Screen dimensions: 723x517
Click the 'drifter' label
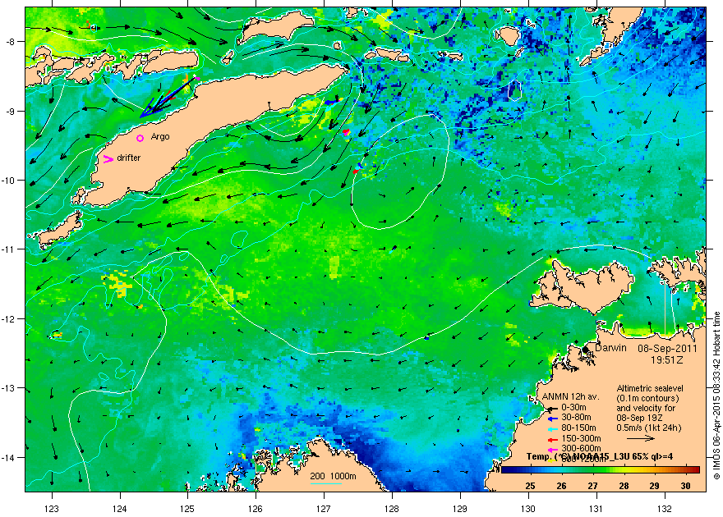pyautogui.click(x=129, y=158)
